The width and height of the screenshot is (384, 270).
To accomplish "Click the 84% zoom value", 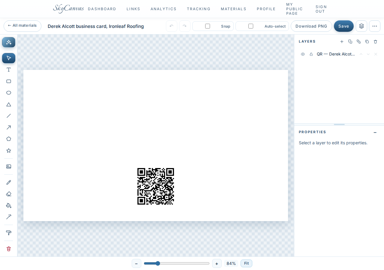I will pyautogui.click(x=231, y=263).
